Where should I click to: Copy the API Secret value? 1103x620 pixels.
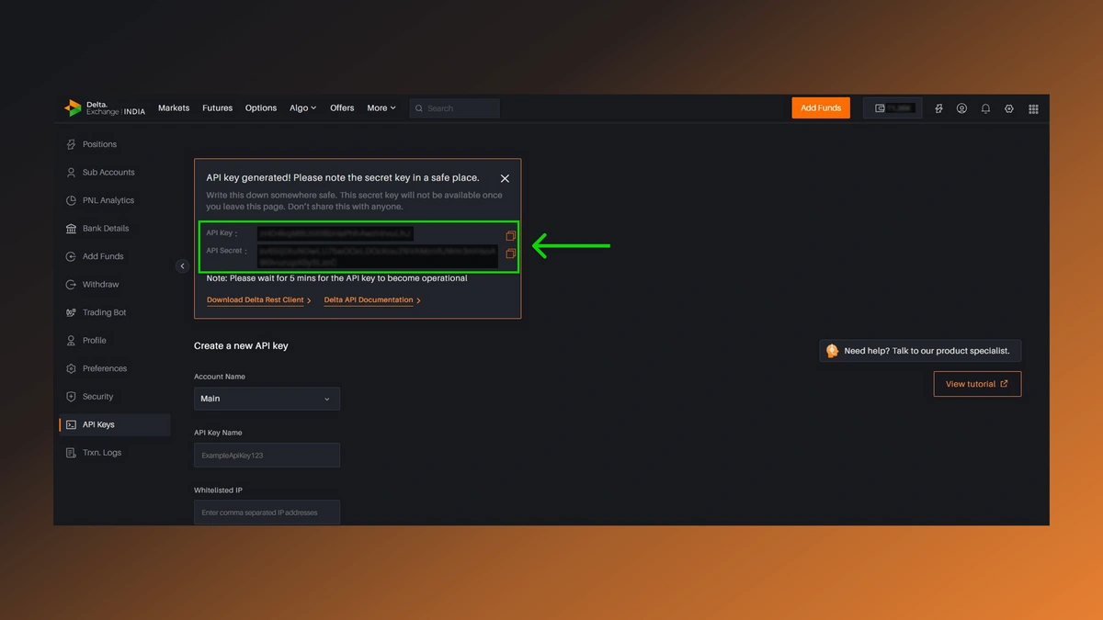510,254
